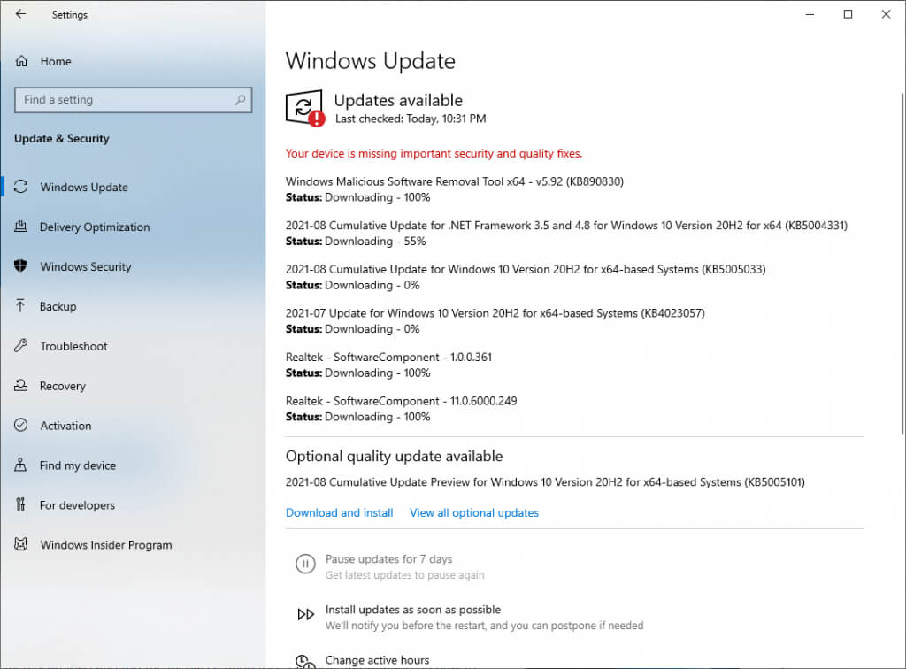Viewport: 906px width, 669px height.
Task: Click the Windows Security shield icon
Action: click(21, 265)
